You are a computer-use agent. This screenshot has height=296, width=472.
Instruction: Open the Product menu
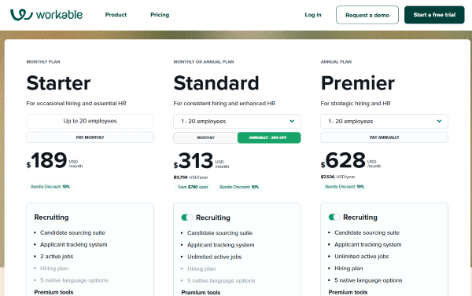pyautogui.click(x=116, y=15)
